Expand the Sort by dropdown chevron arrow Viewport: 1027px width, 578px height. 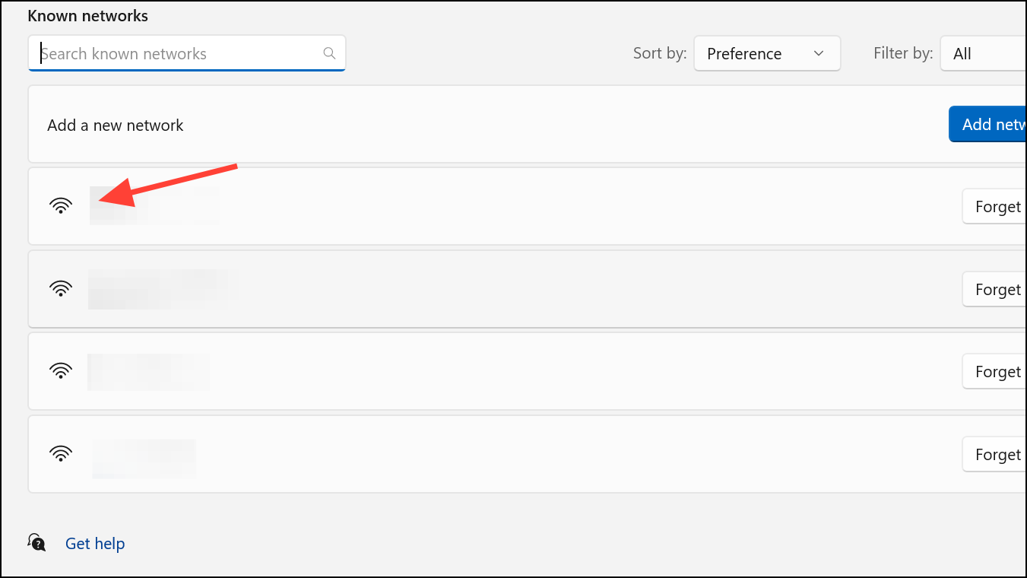(819, 53)
